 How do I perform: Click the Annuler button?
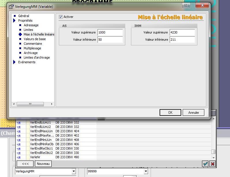[194, 113]
